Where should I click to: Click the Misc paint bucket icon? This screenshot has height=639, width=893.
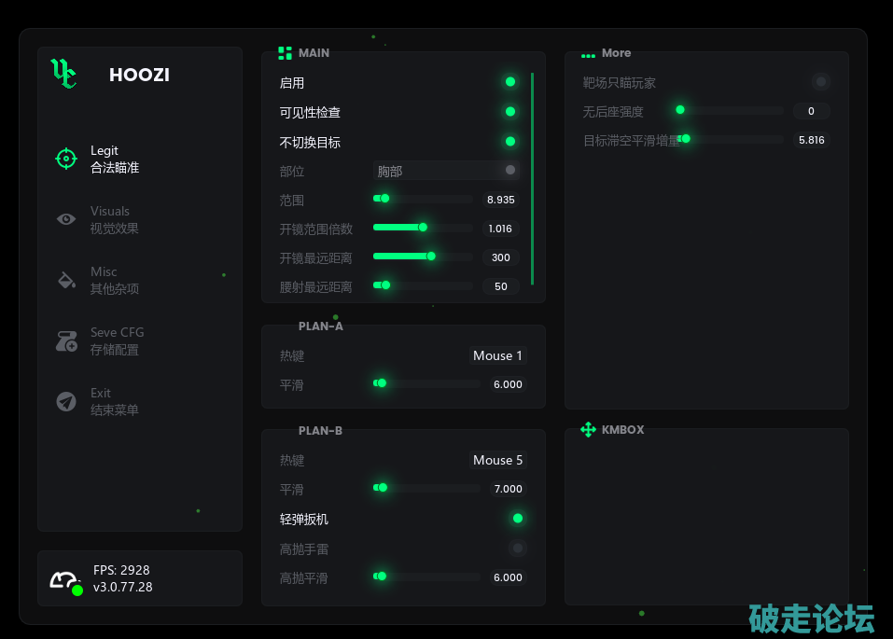(x=66, y=280)
